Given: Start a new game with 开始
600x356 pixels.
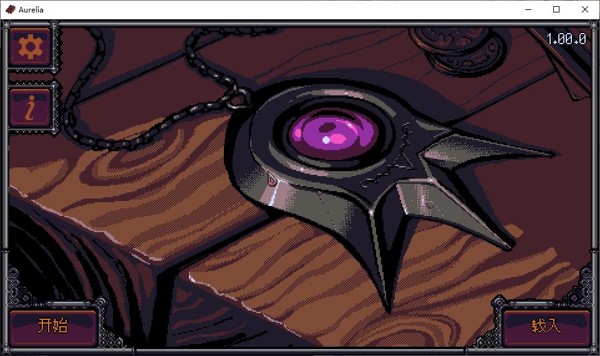Looking at the screenshot, I should [52, 326].
